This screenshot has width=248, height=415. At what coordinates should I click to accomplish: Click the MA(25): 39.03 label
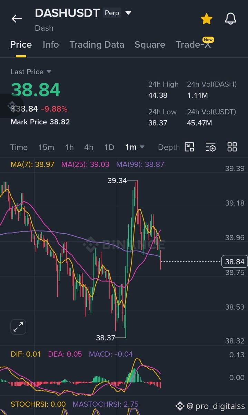tap(85, 164)
